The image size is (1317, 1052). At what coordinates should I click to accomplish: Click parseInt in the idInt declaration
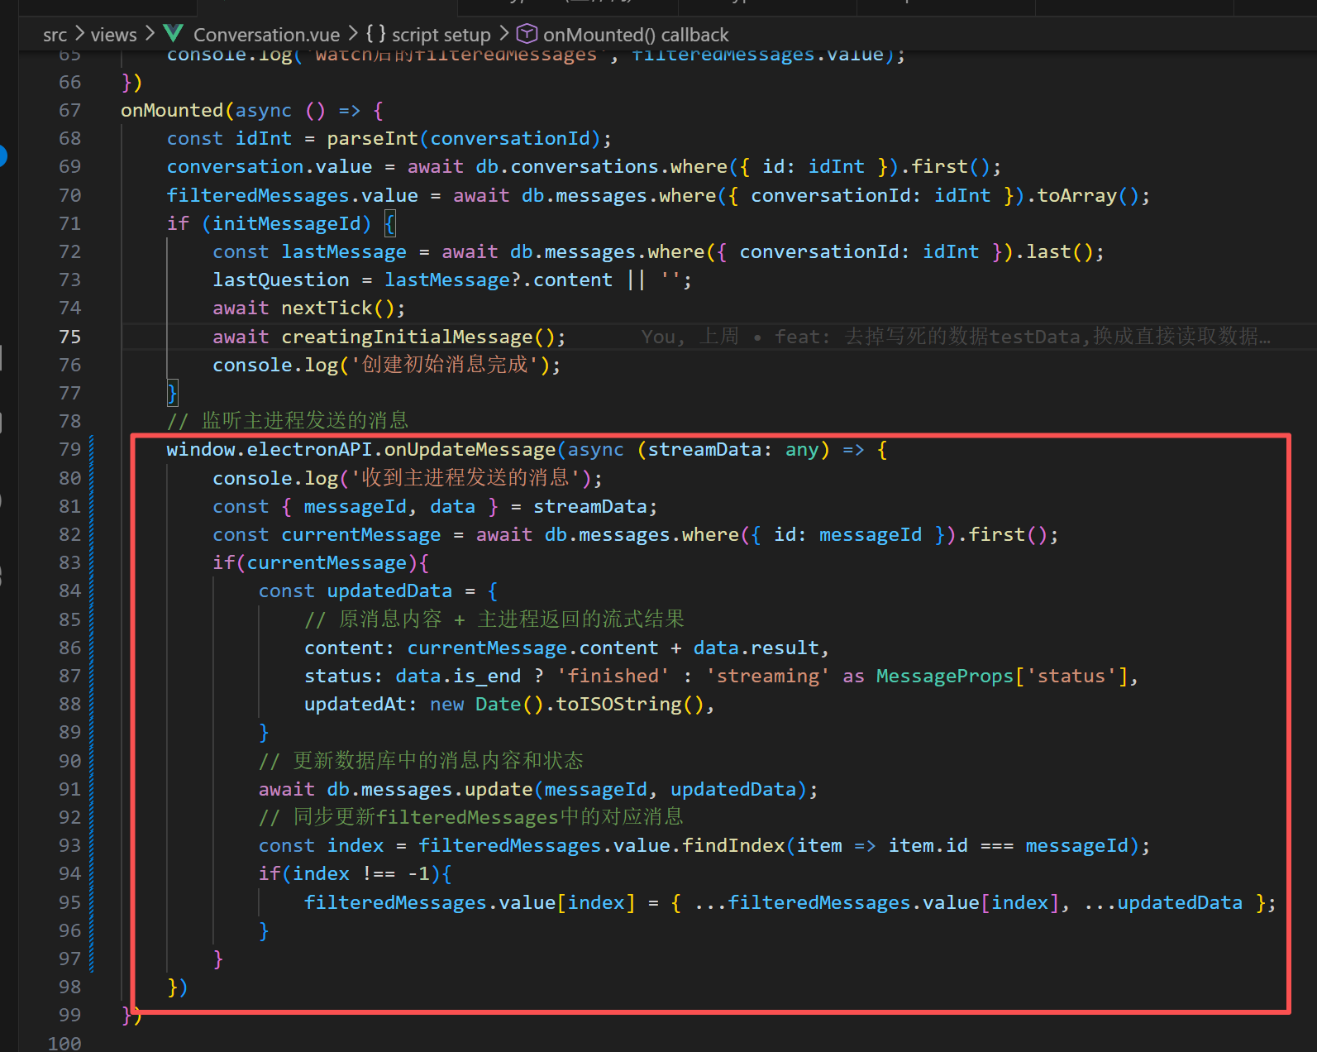click(x=372, y=138)
